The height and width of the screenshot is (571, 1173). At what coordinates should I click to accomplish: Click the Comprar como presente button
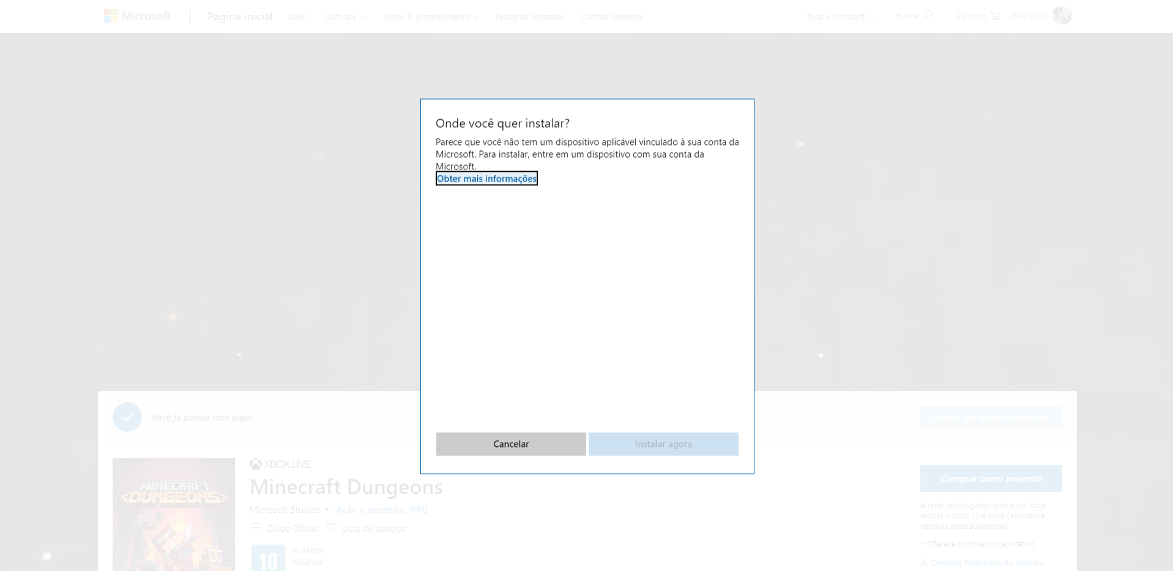(991, 479)
